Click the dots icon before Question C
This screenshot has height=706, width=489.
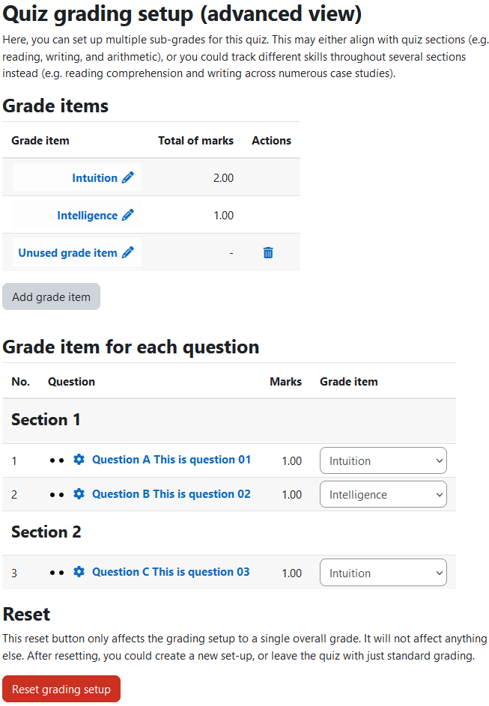coord(57,573)
